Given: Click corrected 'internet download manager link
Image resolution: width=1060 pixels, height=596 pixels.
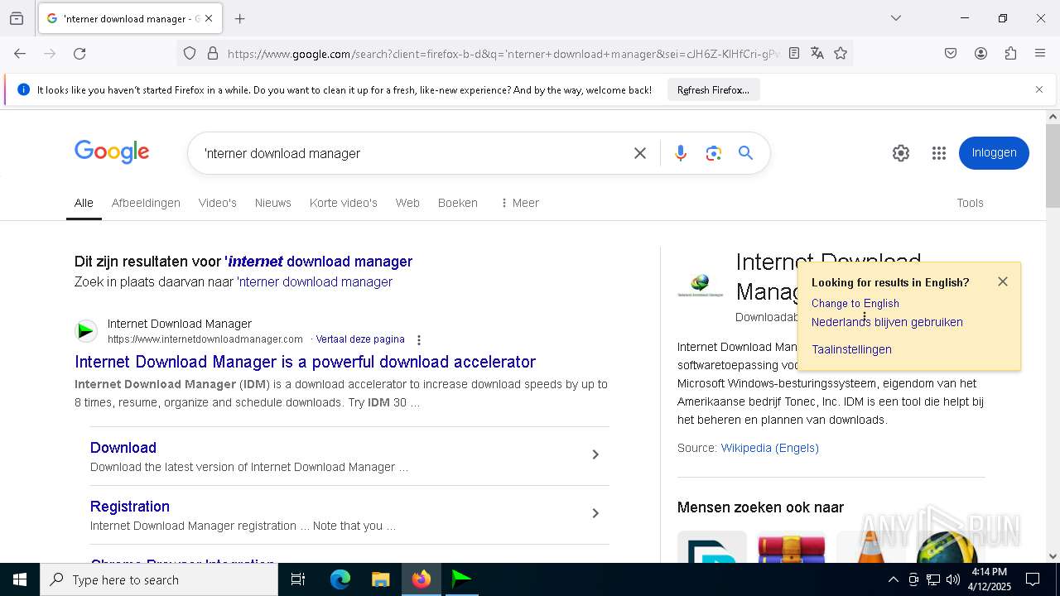Looking at the screenshot, I should tap(319, 262).
